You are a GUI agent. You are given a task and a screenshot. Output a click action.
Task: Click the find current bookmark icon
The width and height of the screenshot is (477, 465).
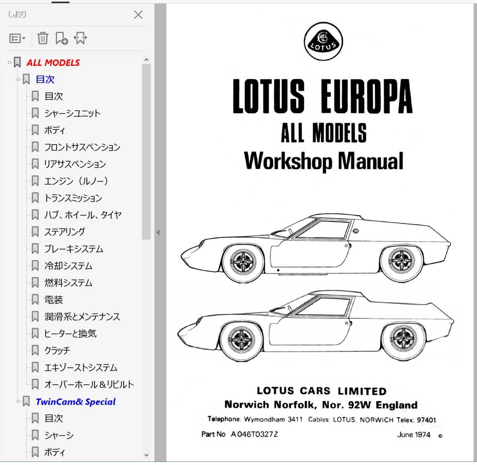click(x=80, y=38)
